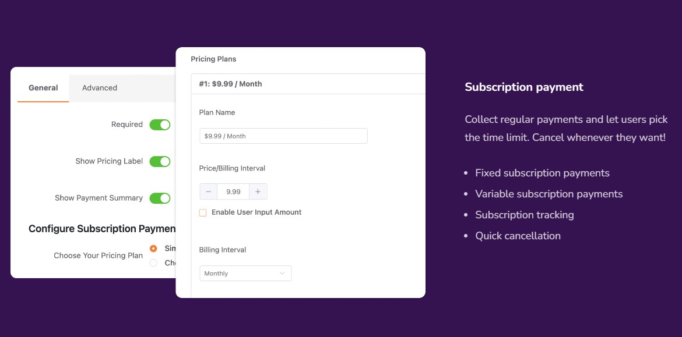
Task: Click the Show Pricing Label switch knob
Action: pos(164,161)
